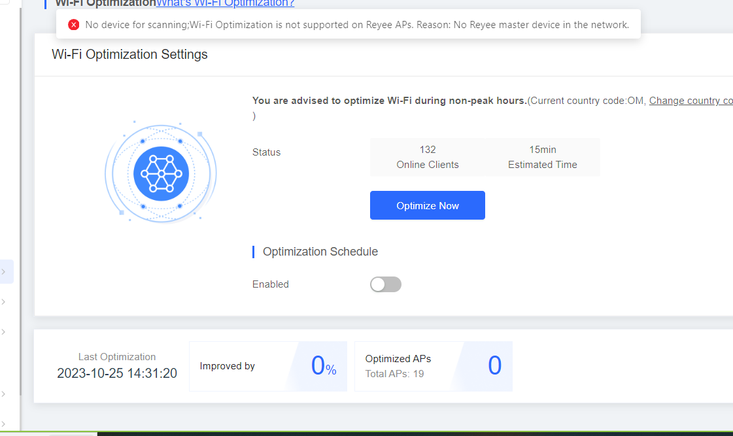The width and height of the screenshot is (733, 436).
Task: Open the "What's Wi-Fi Optimization?" link
Action: pos(225,3)
